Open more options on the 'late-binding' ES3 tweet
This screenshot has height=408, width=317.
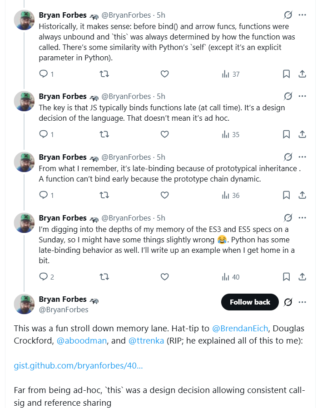tap(302, 218)
